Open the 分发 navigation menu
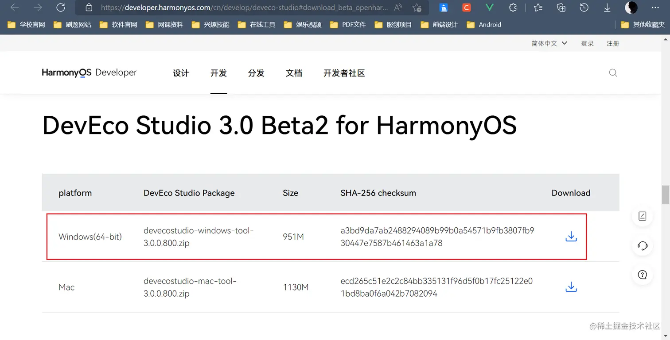This screenshot has height=340, width=670. [256, 73]
